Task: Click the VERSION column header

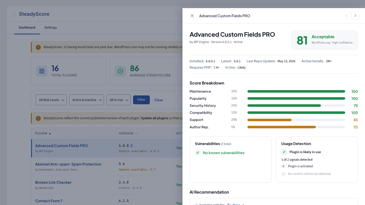Action: 126,133
